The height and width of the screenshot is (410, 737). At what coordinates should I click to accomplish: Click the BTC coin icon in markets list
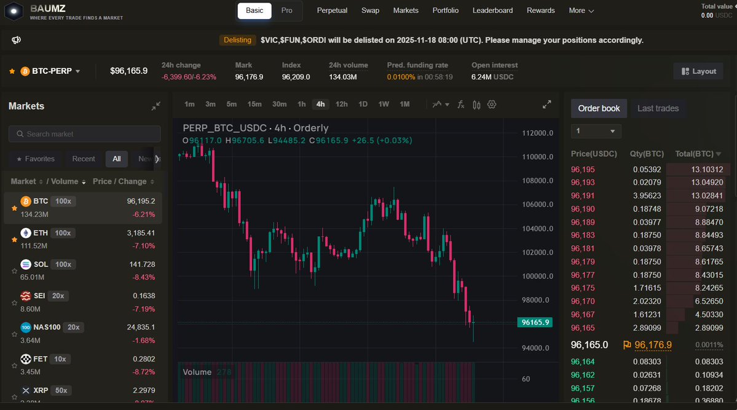point(26,201)
